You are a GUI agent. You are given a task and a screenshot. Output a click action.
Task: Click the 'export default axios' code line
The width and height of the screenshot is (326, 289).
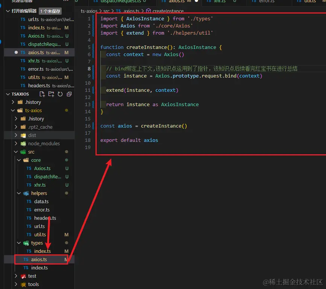pyautogui.click(x=129, y=140)
